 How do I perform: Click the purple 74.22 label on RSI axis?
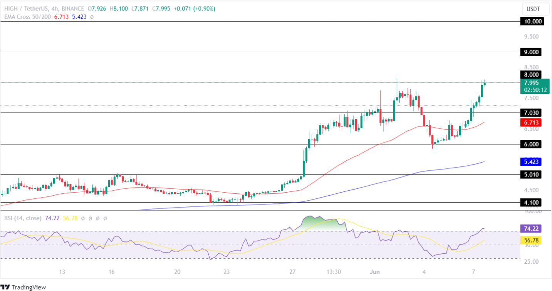point(531,229)
